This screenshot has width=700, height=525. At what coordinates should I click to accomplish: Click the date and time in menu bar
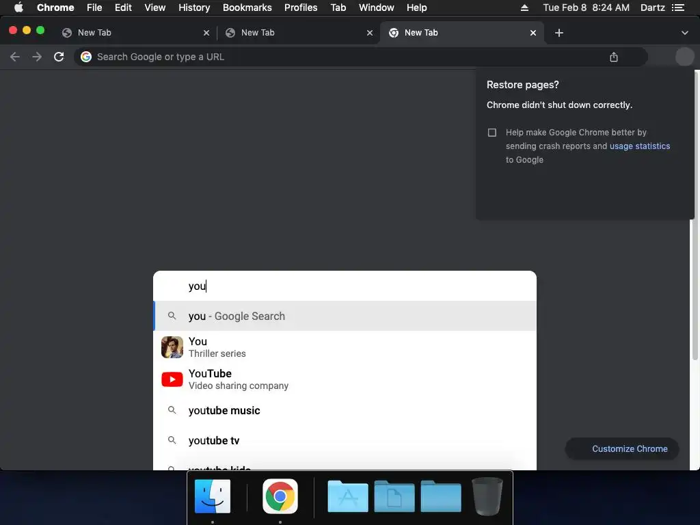(x=586, y=8)
